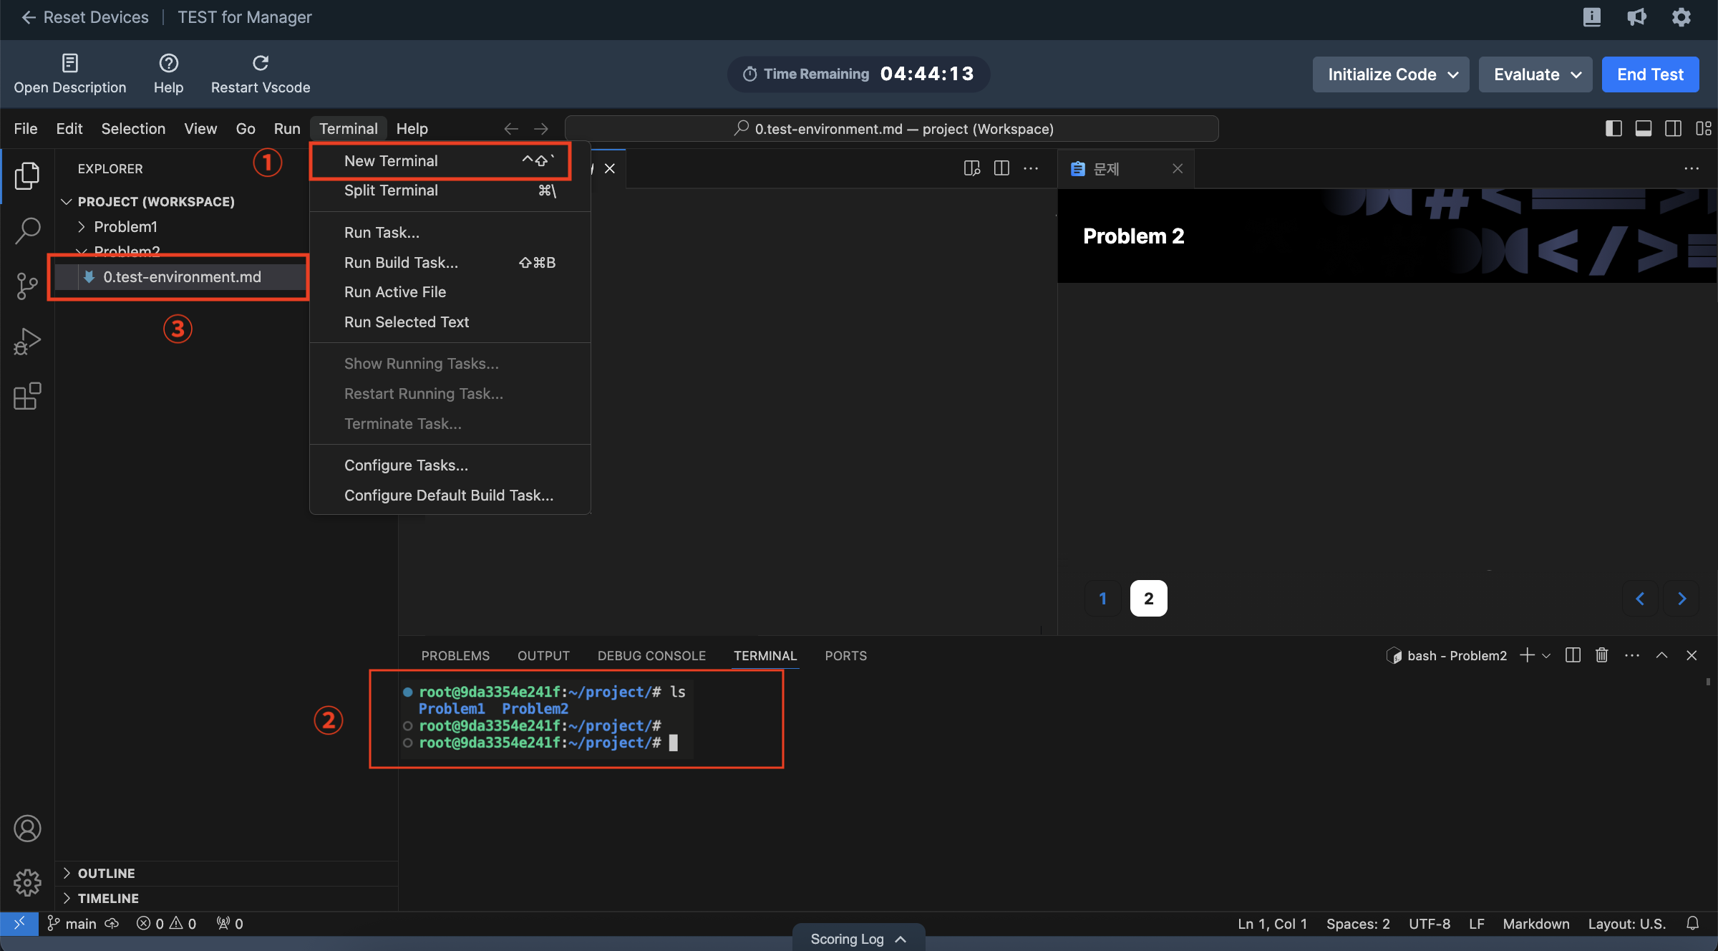Click the command center search field

[x=892, y=128]
